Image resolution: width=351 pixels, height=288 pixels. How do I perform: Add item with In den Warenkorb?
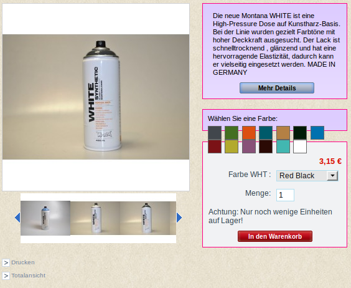click(x=275, y=236)
